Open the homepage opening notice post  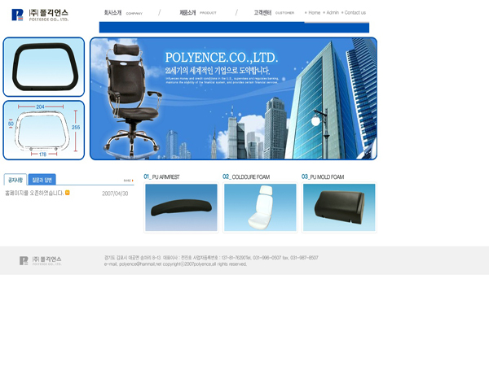pyautogui.click(x=34, y=194)
